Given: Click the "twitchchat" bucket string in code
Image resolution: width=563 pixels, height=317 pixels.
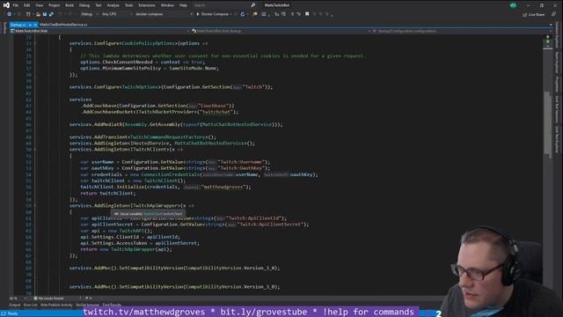Looking at the screenshot, I should coord(217,112).
